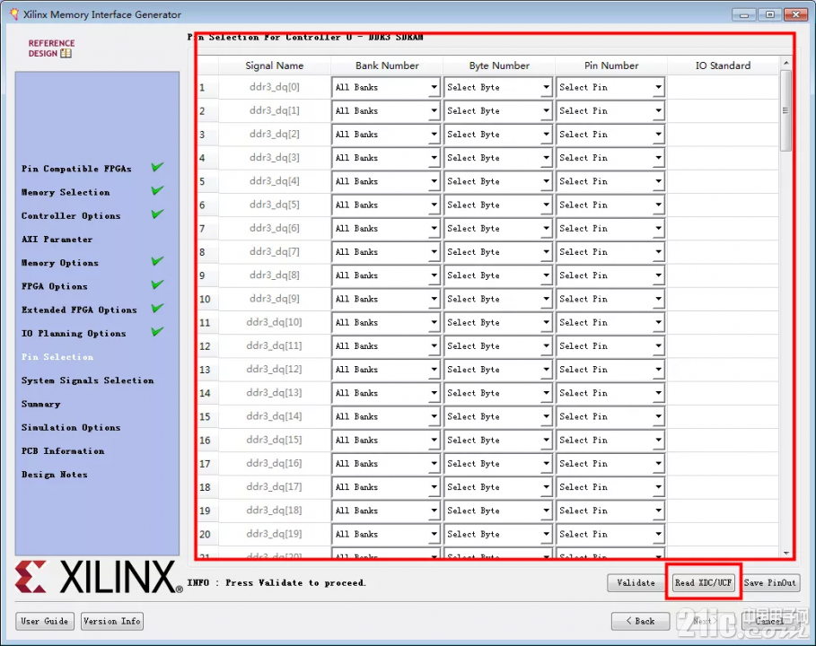Screen dimensions: 816x646
Task: Click the IO Standard column header
Action: 724,65
